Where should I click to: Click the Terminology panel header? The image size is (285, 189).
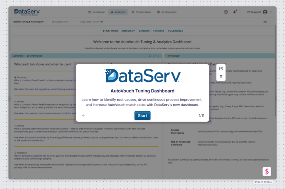[220, 56]
